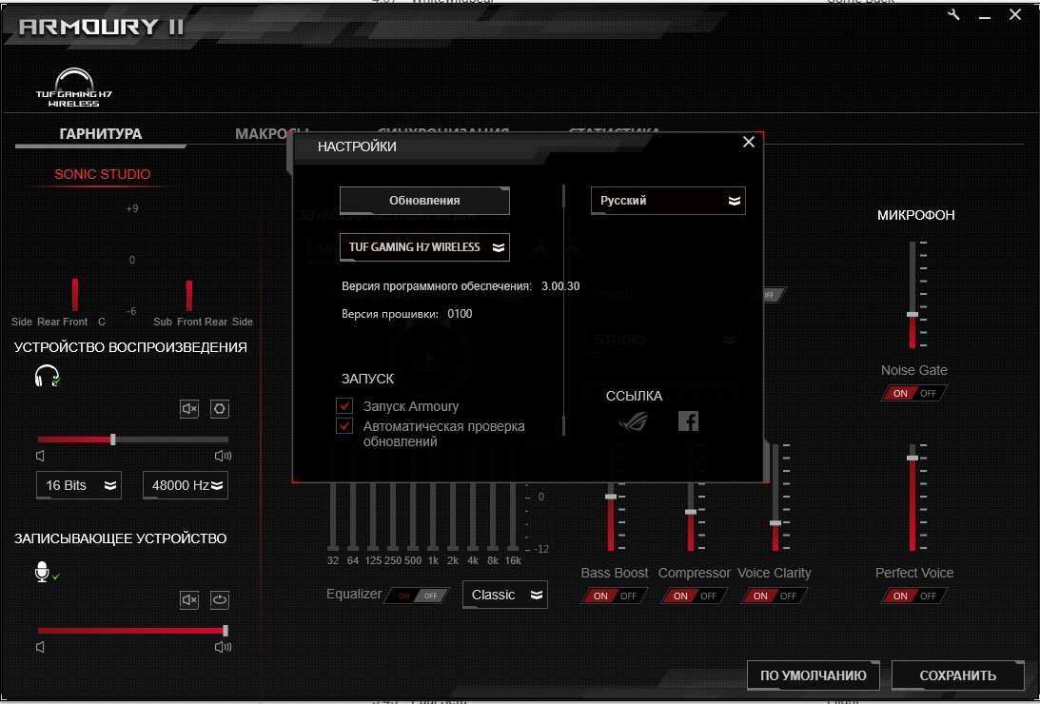This screenshot has height=704, width=1040.
Task: Click the playback volume slider handle
Action: tap(113, 439)
